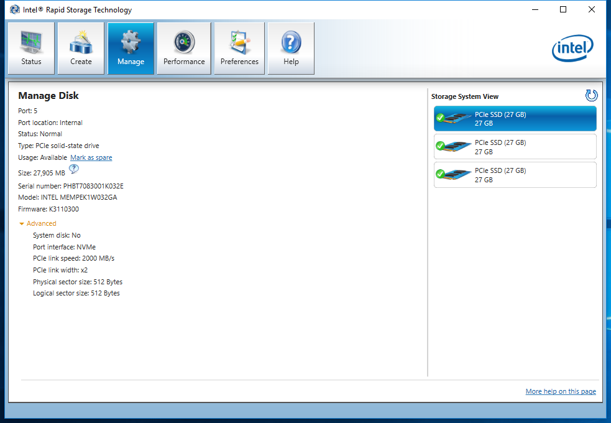
Task: Click the Storage System View heading
Action: (x=465, y=96)
